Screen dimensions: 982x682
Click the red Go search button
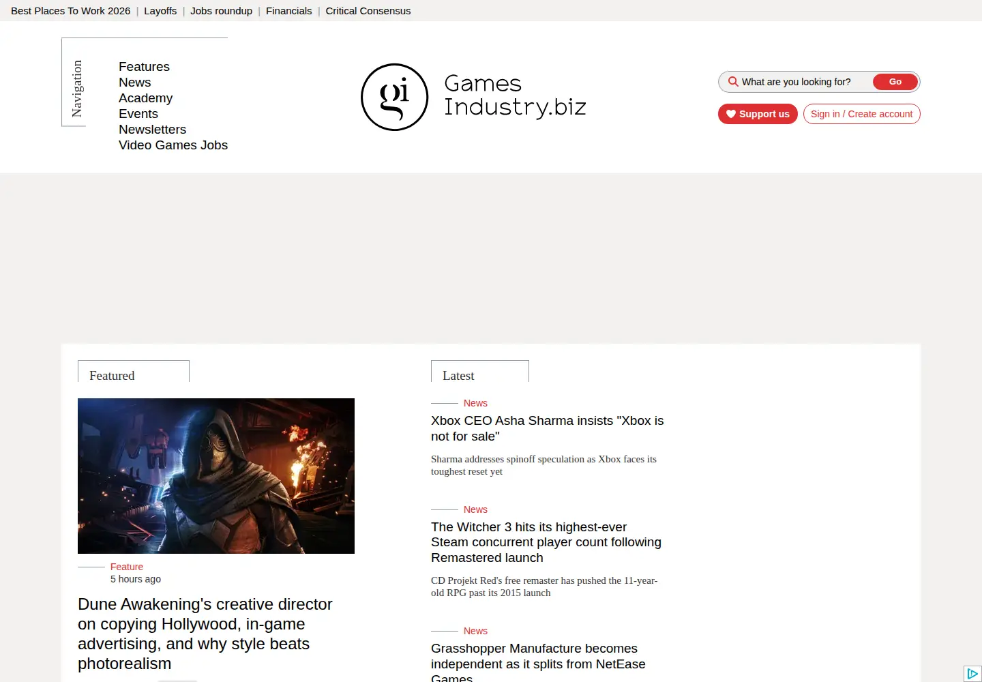(x=895, y=82)
